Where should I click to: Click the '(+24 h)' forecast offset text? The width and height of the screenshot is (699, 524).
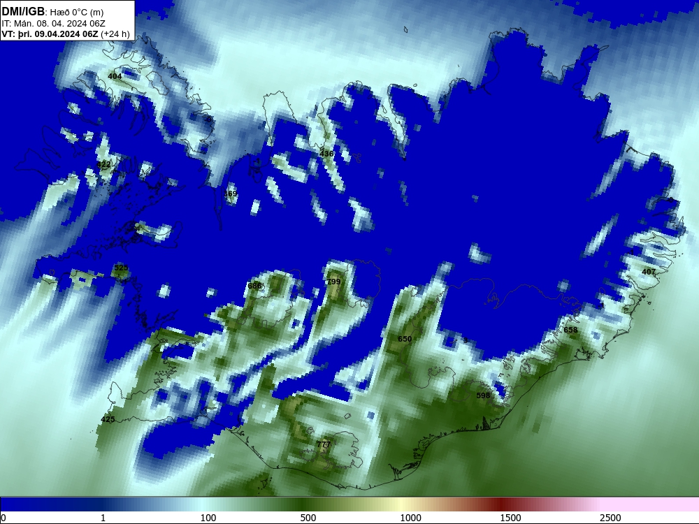[115, 34]
